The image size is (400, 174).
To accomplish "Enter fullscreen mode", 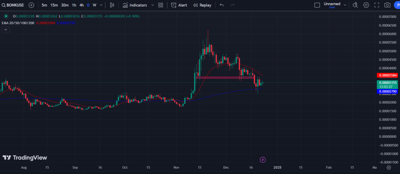I will 377,5.
